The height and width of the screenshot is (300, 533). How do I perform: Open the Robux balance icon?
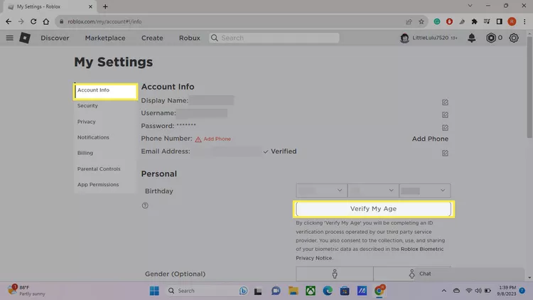point(490,38)
